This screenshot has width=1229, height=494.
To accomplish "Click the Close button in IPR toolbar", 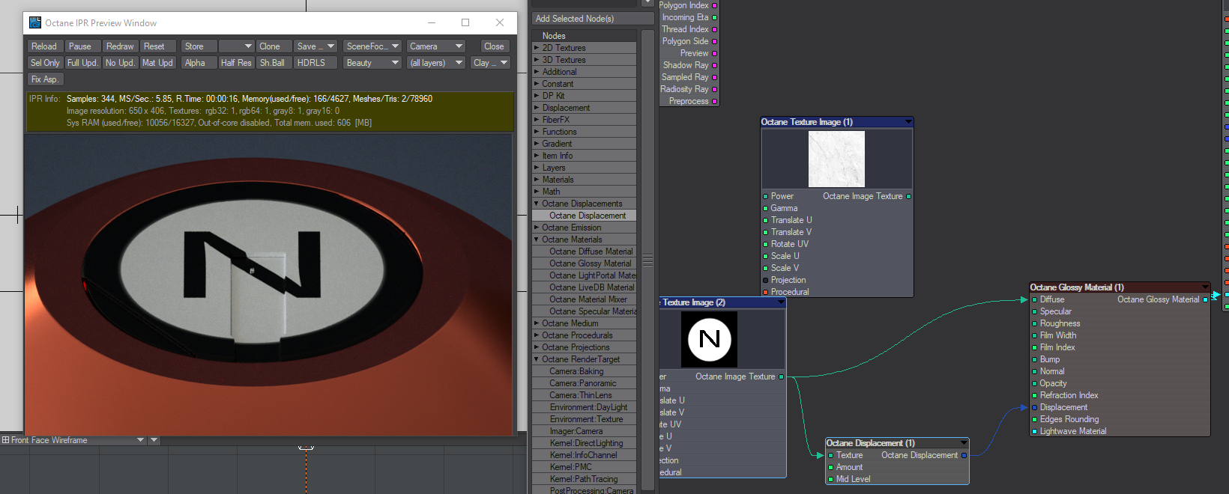I will [494, 46].
